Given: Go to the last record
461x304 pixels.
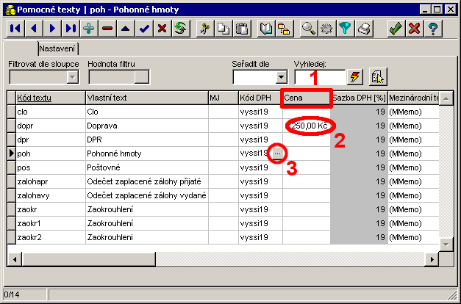Looking at the screenshot, I should (71, 29).
